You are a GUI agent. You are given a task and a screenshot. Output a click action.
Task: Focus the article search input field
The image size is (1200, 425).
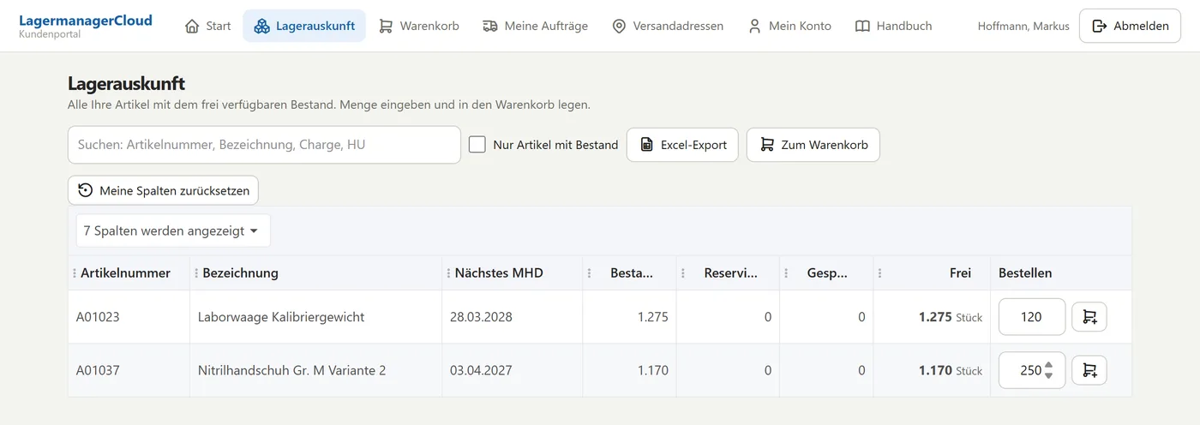[x=264, y=145]
